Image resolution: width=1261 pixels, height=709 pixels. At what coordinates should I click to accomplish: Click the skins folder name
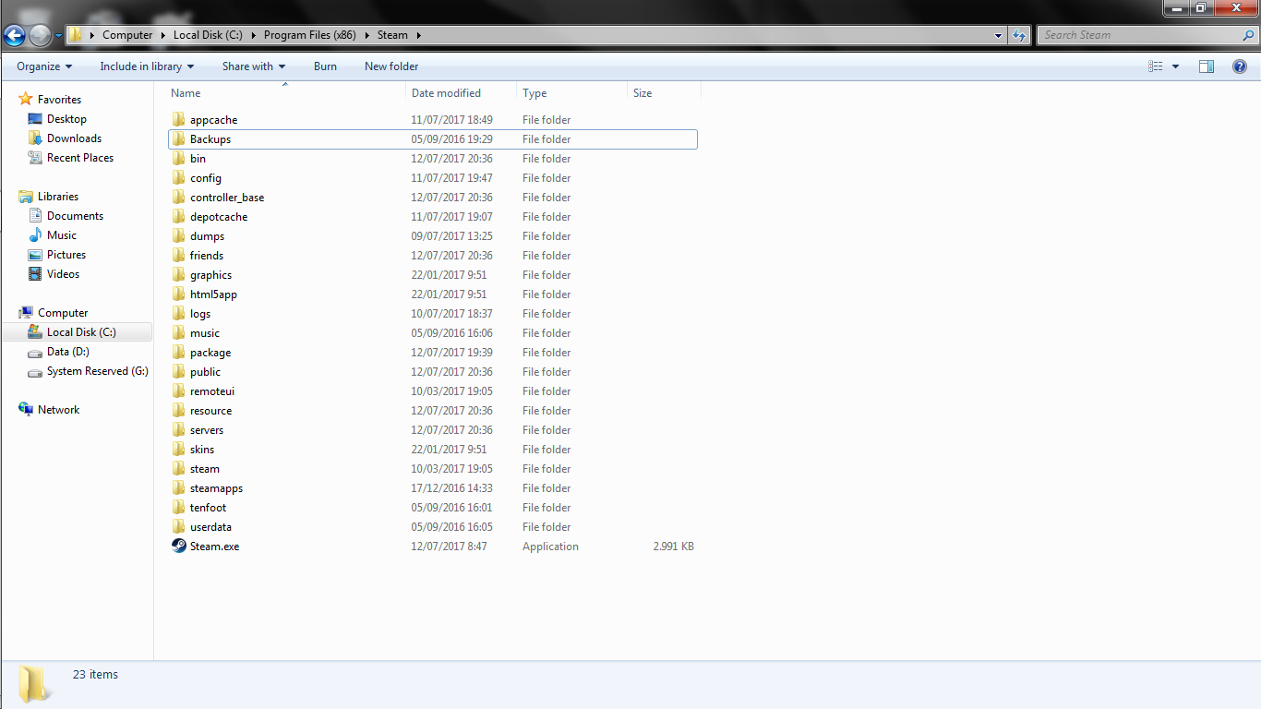click(x=202, y=450)
